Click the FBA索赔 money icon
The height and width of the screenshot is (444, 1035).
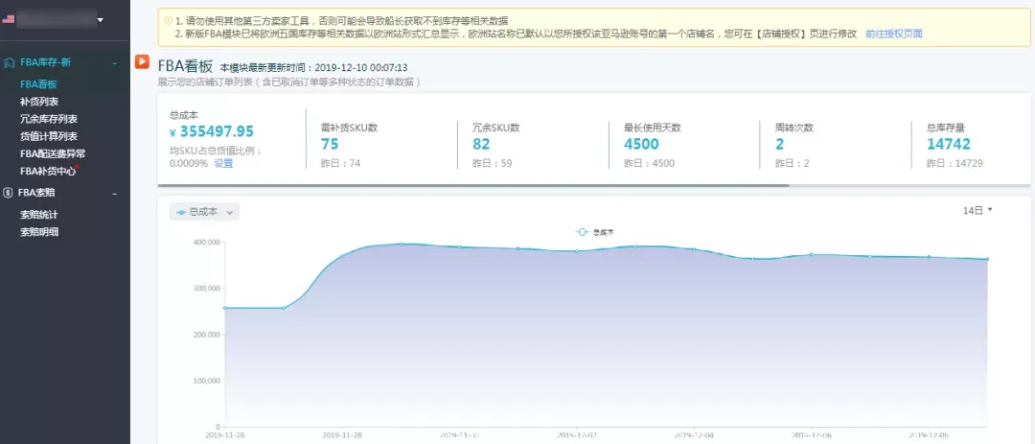[x=8, y=193]
